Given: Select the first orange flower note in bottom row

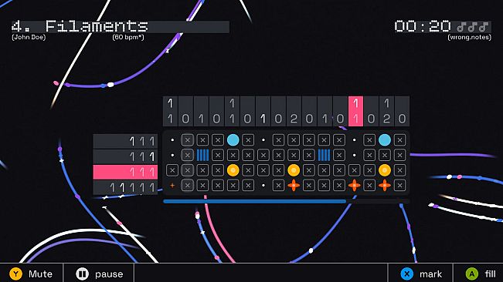Looking at the screenshot, I should pyautogui.click(x=294, y=185).
